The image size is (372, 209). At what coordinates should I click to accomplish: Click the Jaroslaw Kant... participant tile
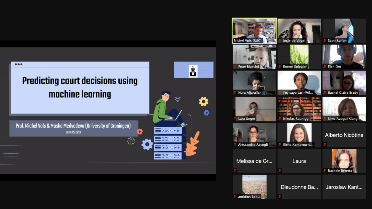(344, 187)
